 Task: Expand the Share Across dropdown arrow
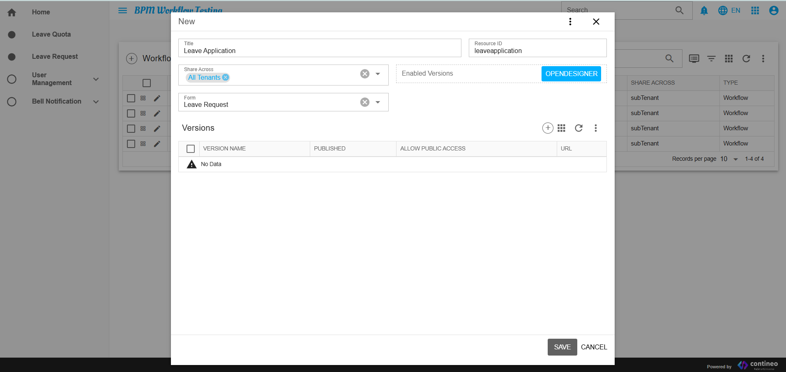coord(378,74)
